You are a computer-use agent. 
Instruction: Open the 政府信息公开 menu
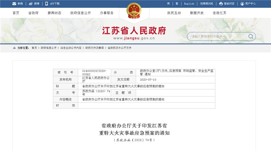pos(80,13)
